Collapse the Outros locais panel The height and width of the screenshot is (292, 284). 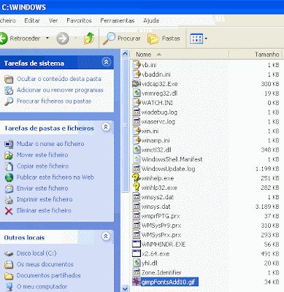pos(106,237)
